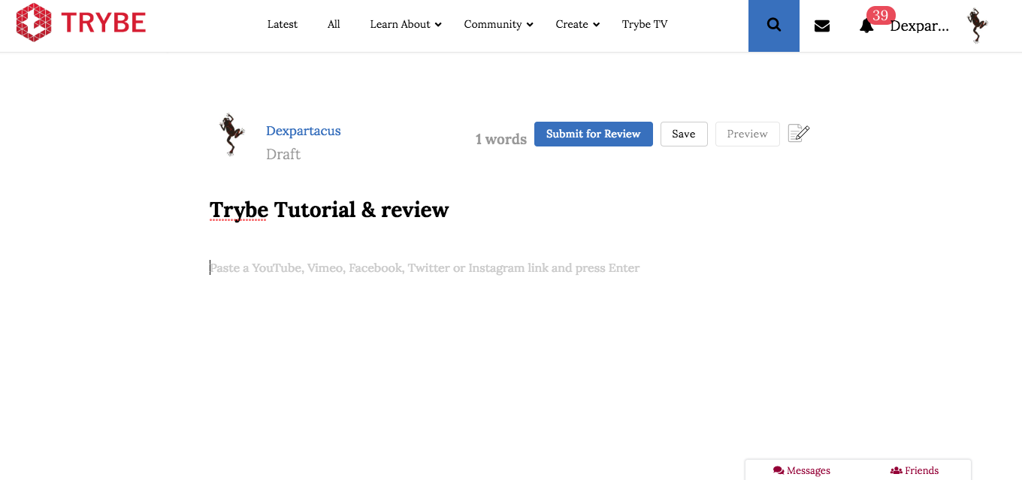
Task: Expand the Community dropdown
Action: coord(498,24)
